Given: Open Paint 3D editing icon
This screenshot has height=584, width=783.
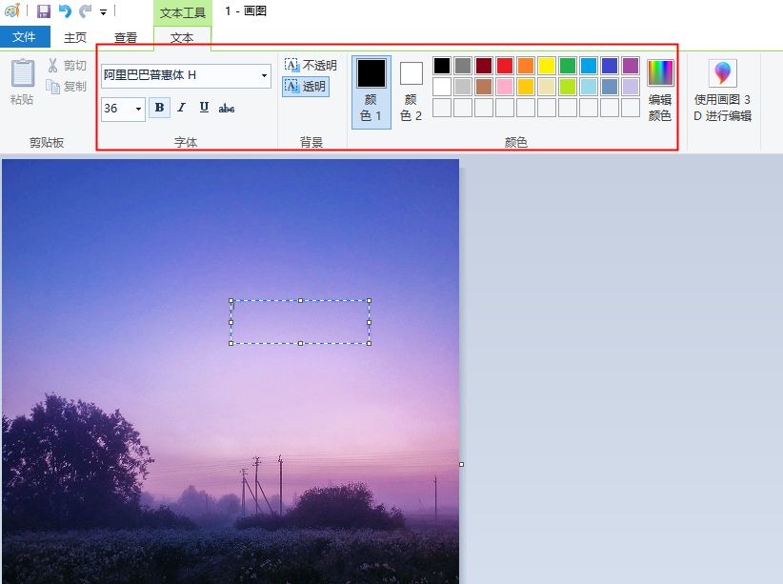Looking at the screenshot, I should coord(722,73).
